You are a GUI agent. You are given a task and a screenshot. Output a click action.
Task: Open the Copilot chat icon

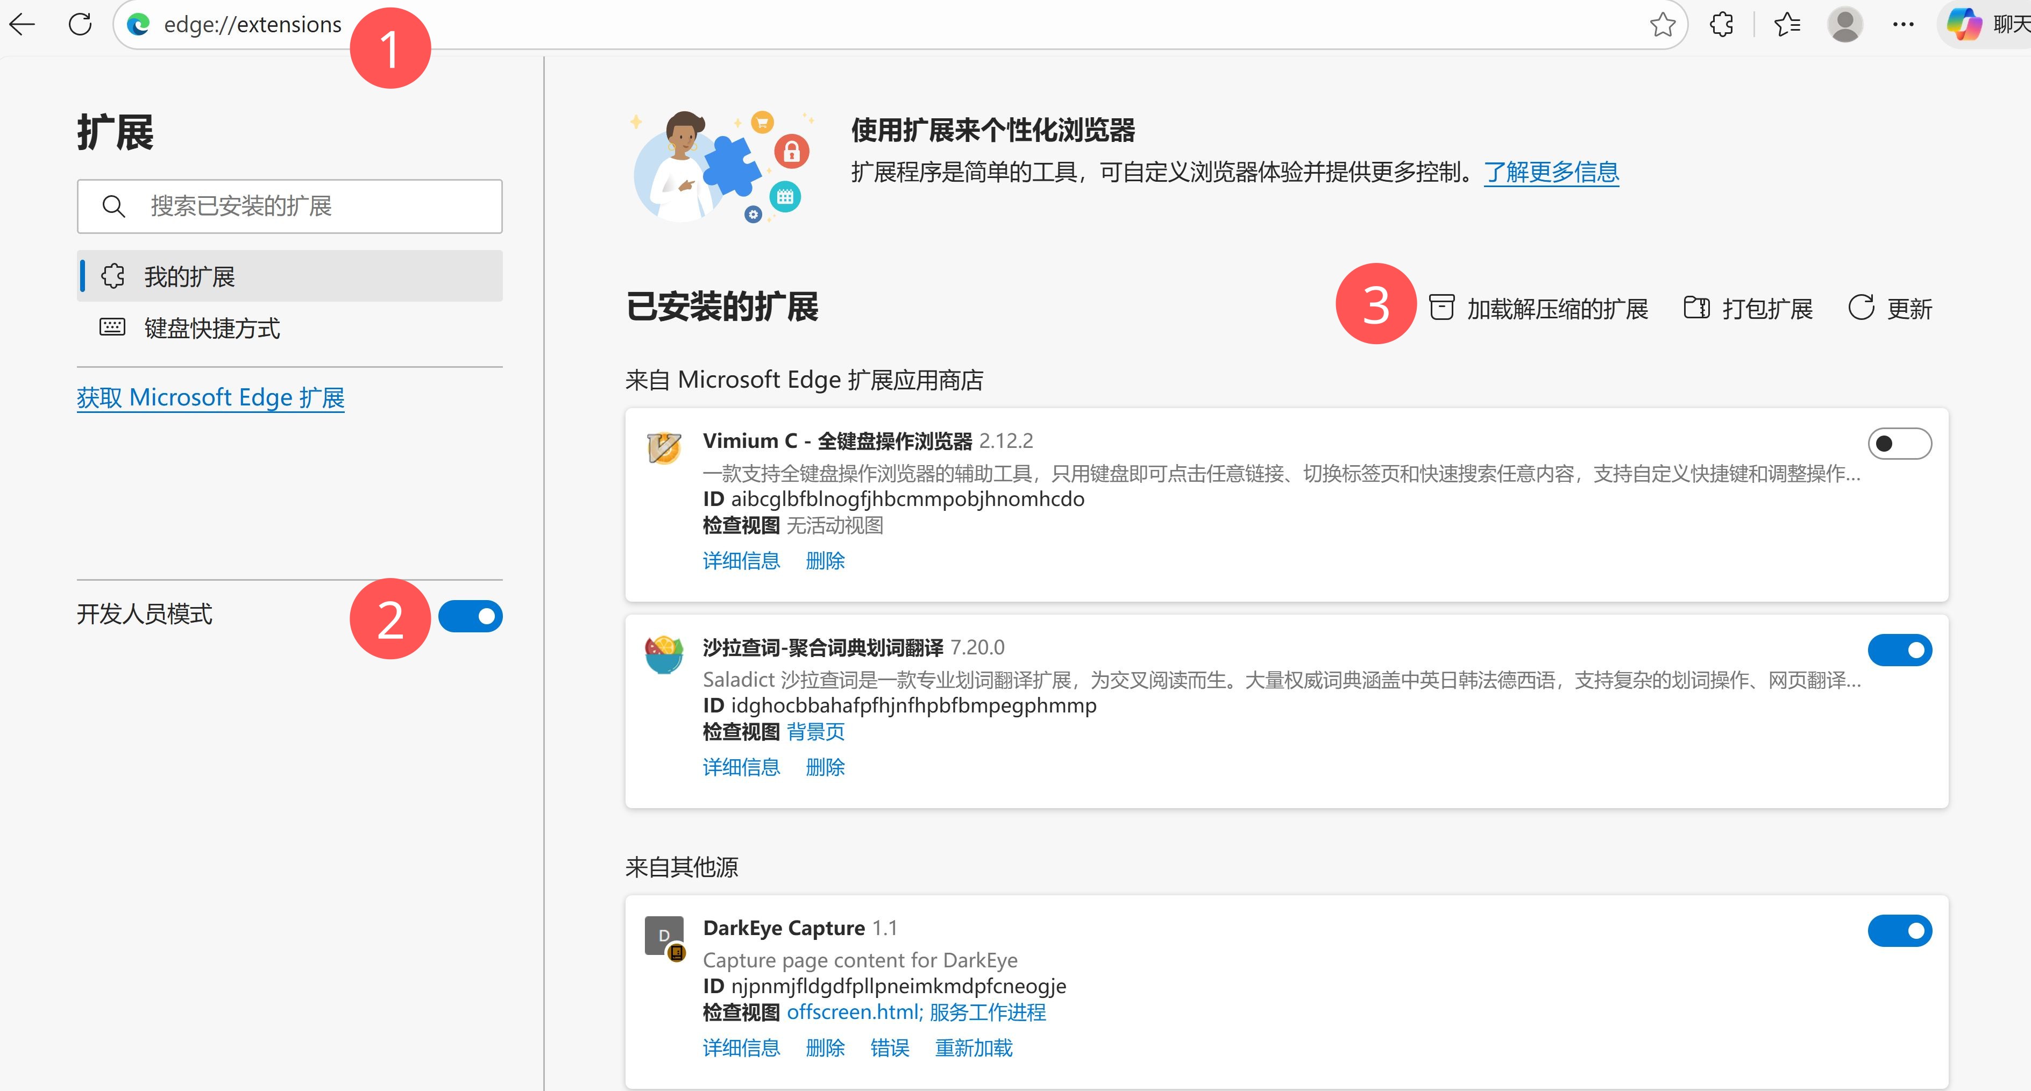coord(1964,24)
